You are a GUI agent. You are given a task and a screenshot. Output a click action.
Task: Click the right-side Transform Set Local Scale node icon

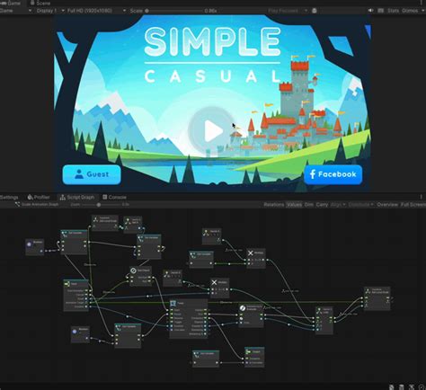(x=368, y=291)
